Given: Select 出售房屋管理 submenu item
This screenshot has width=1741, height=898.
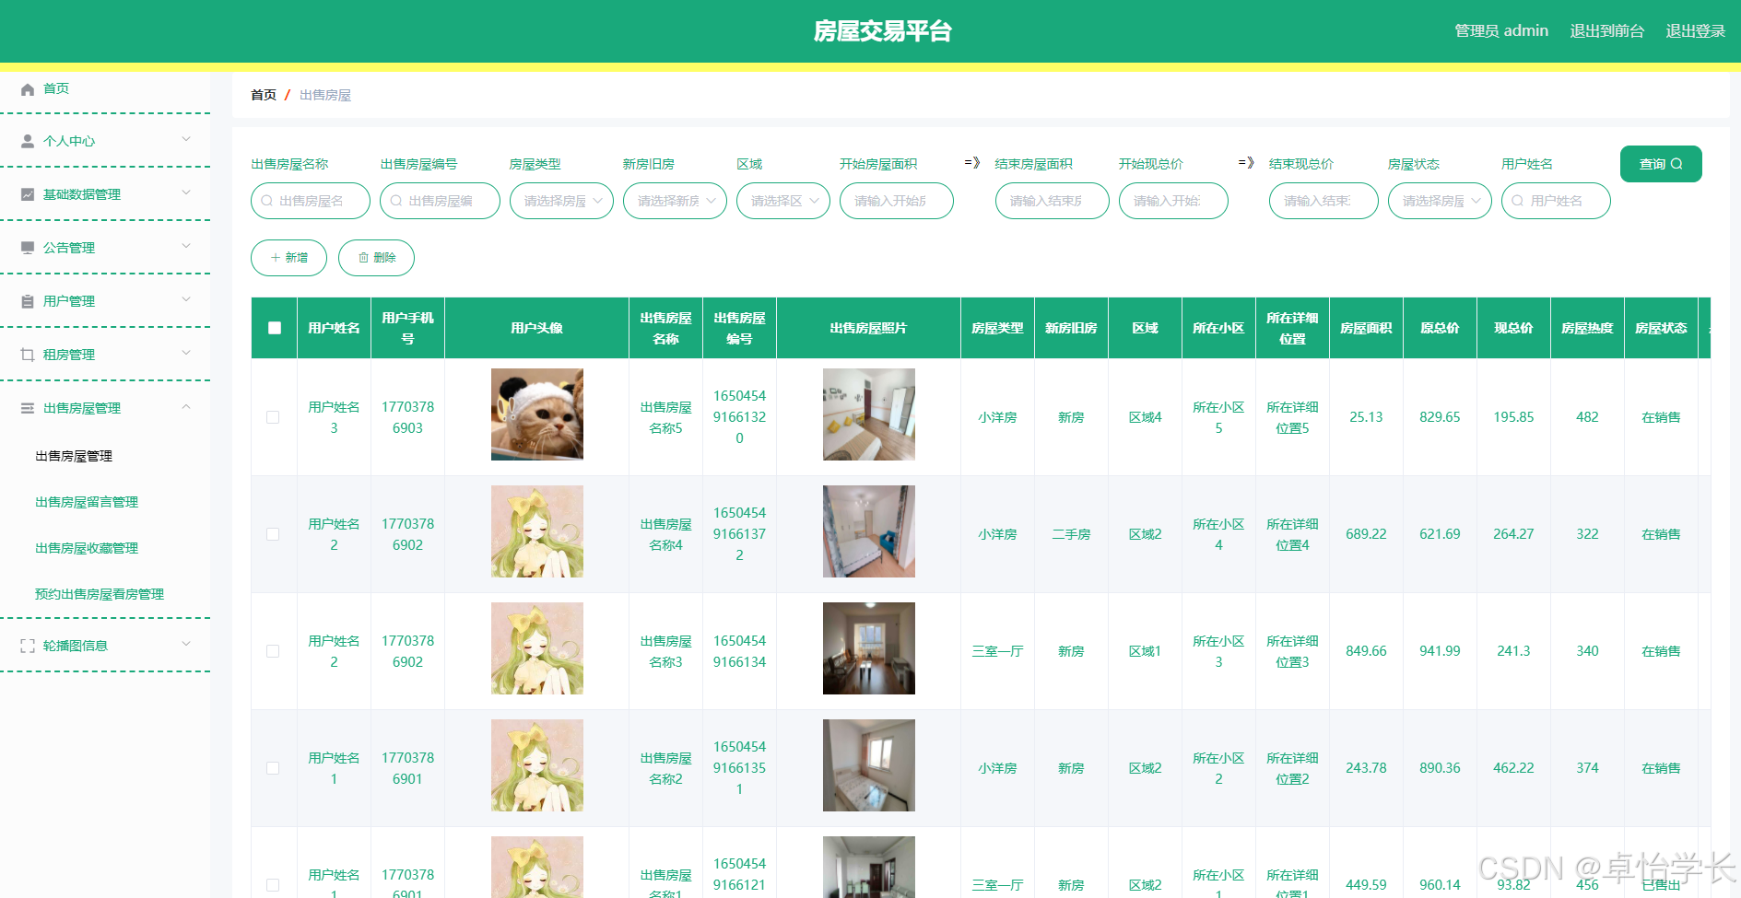Looking at the screenshot, I should [x=74, y=456].
